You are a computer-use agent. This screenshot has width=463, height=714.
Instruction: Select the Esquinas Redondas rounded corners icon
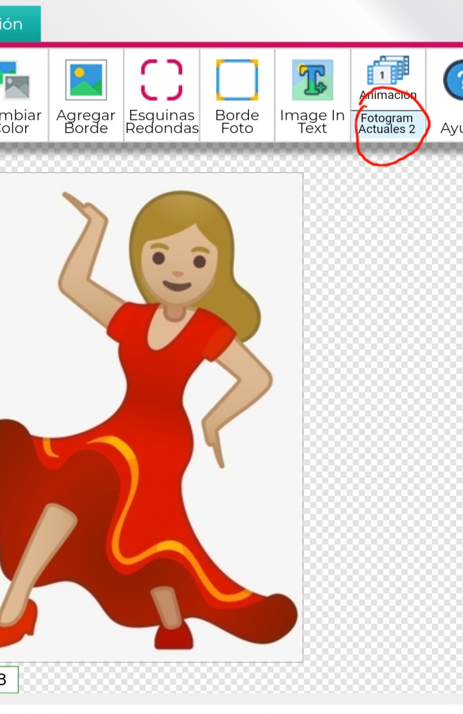(161, 80)
